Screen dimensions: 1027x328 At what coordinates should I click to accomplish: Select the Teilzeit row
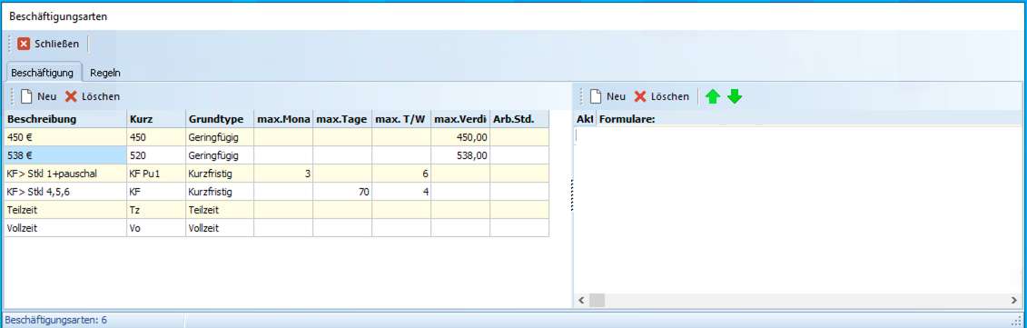(276, 210)
